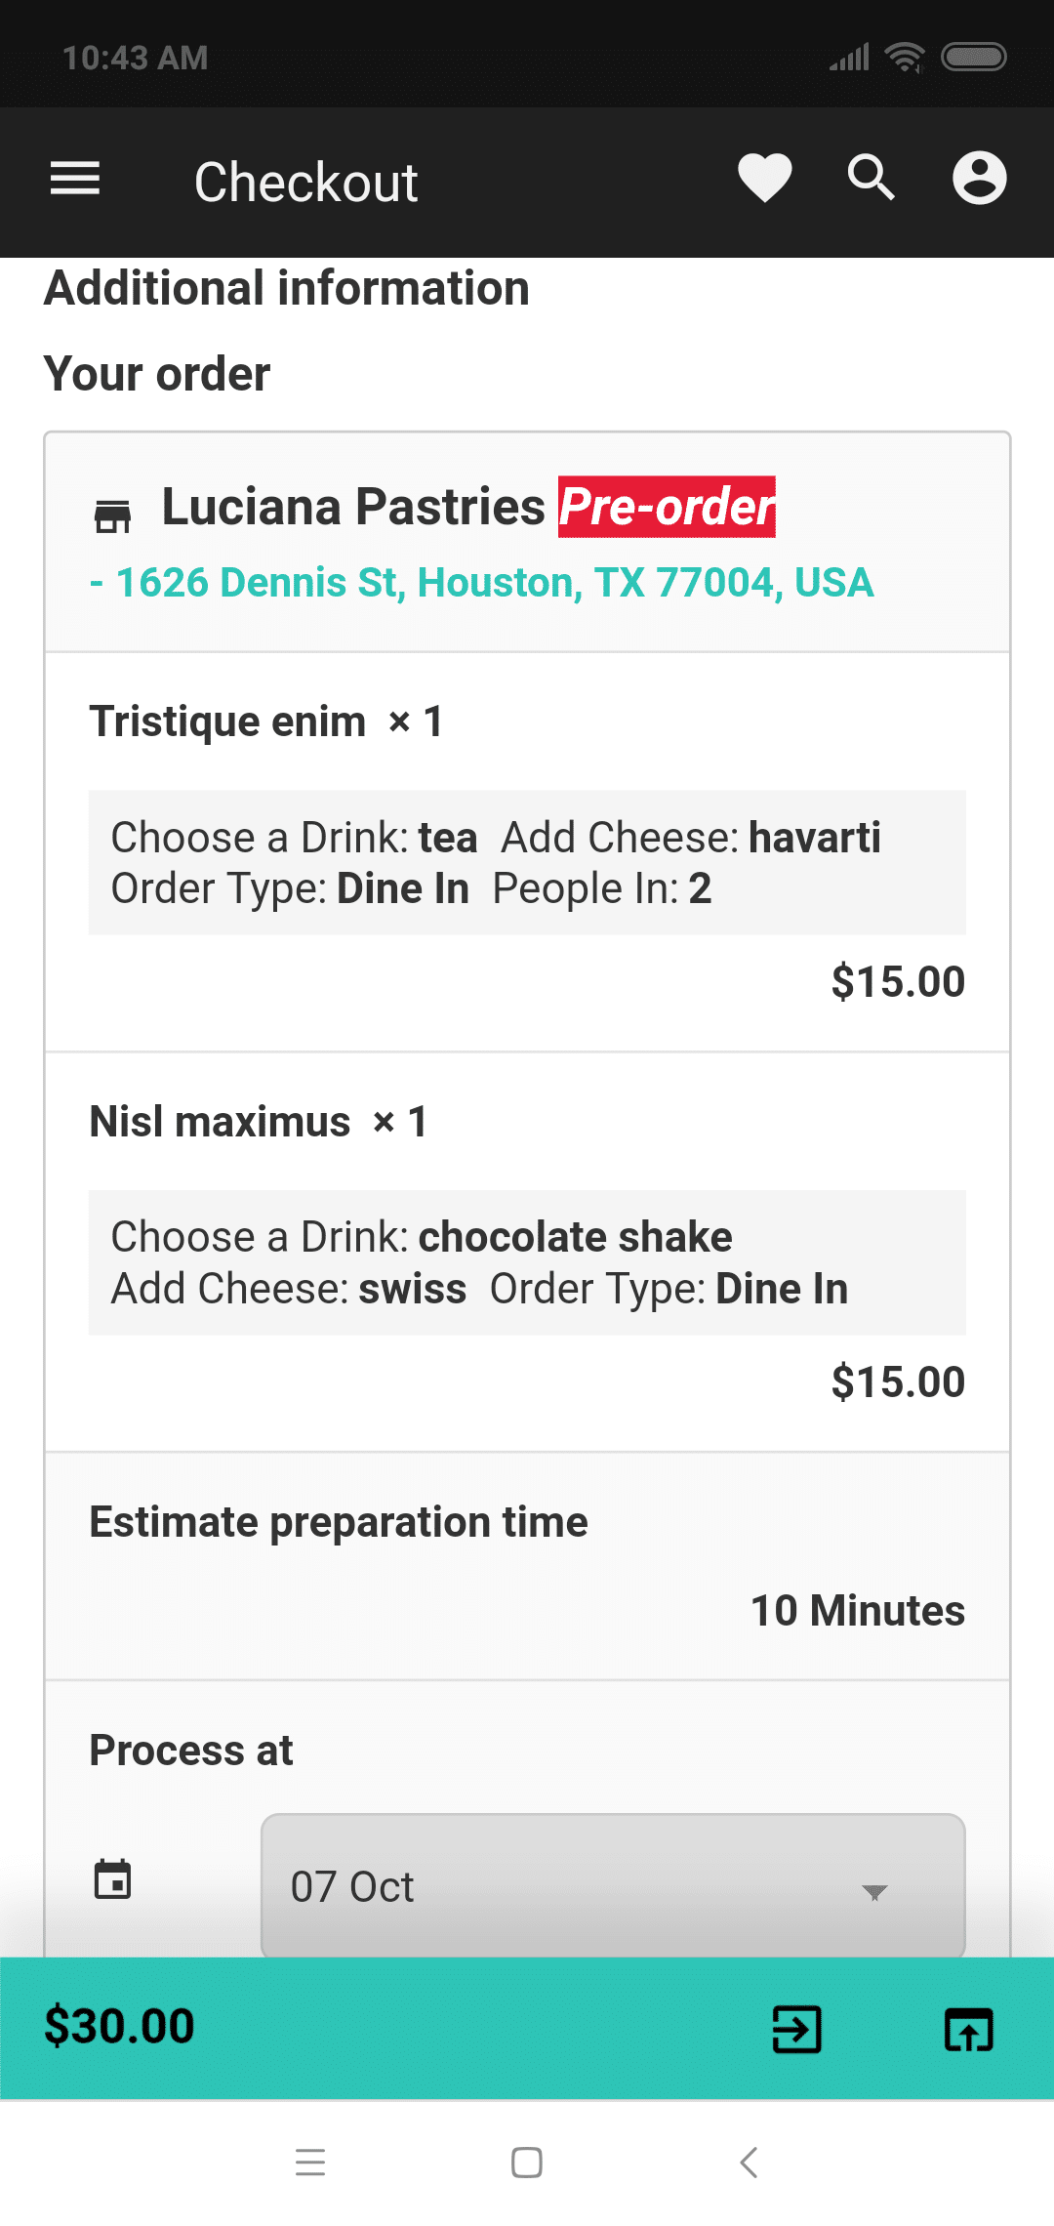
Task: Tap the 1626 Dennis St address link
Action: pyautogui.click(x=494, y=583)
